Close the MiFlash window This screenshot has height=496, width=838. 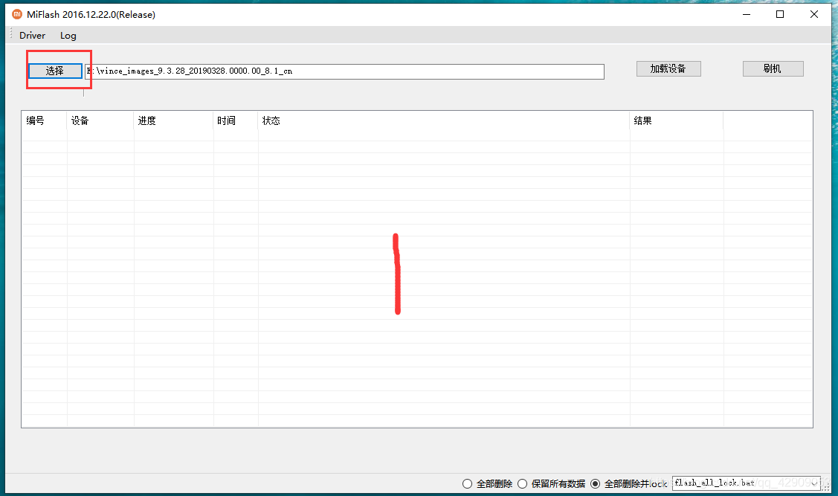coord(814,14)
